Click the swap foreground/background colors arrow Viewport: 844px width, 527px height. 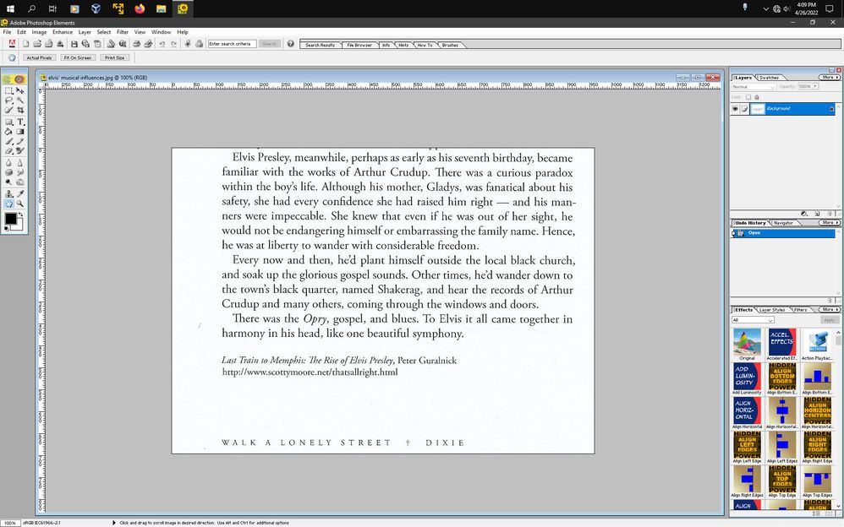20,215
